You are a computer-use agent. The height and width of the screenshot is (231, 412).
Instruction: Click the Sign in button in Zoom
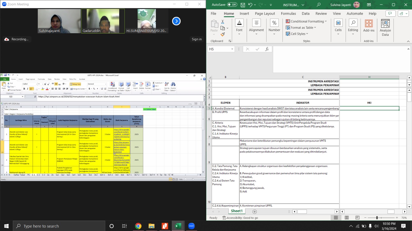tap(197, 39)
